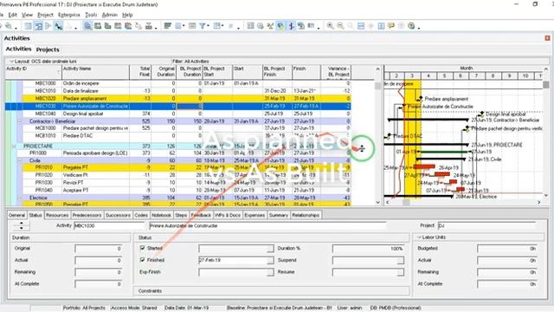Close the Activities panel with red X
This screenshot has width=554, height=312.
click(x=547, y=38)
